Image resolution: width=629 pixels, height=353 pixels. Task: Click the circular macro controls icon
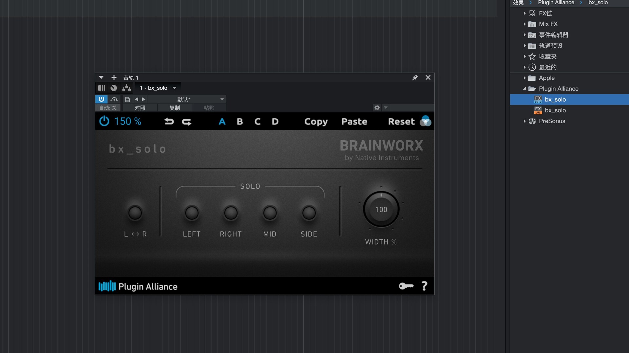tap(114, 88)
